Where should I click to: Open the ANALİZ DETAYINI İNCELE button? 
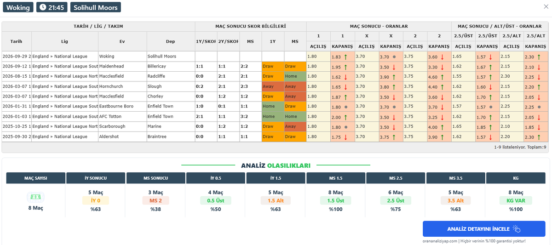pos(484,229)
